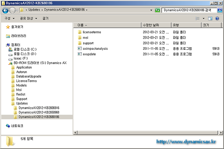Viewport: 224px width, 149px height.
Task: Select the msi folder in file list
Action: click(83, 38)
